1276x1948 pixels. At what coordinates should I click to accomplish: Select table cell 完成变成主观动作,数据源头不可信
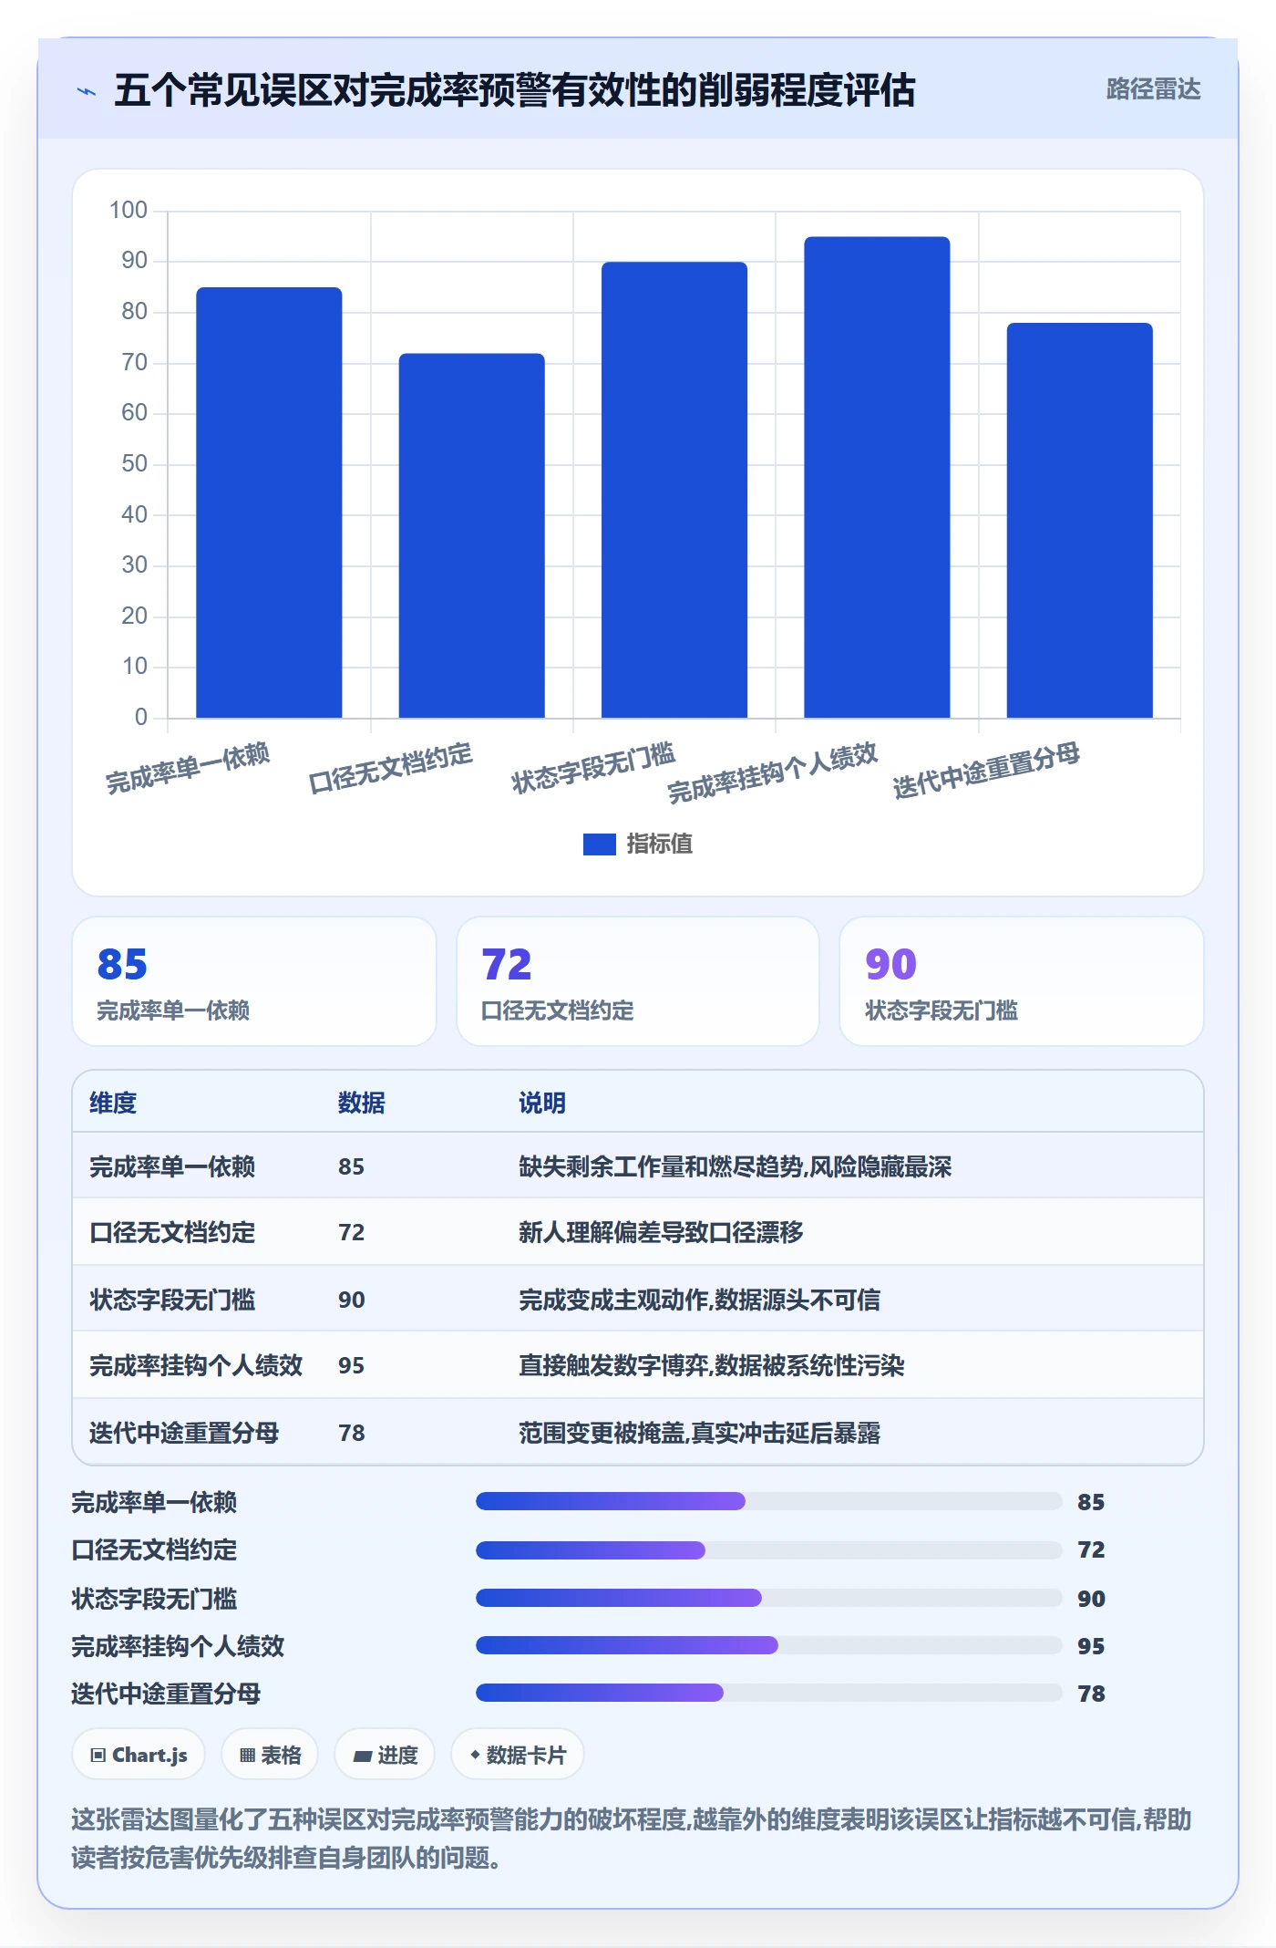click(x=699, y=1300)
